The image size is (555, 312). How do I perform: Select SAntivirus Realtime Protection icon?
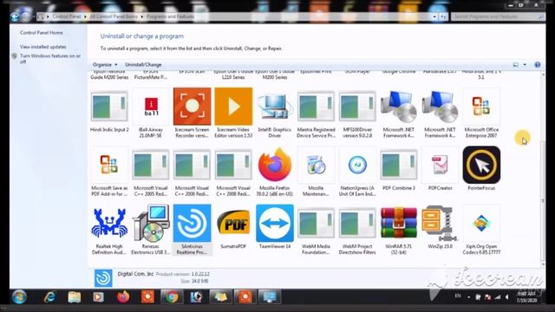(193, 224)
